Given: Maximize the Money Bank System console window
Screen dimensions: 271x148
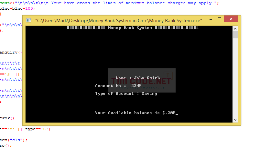Looking at the screenshot, I should click(220, 19).
